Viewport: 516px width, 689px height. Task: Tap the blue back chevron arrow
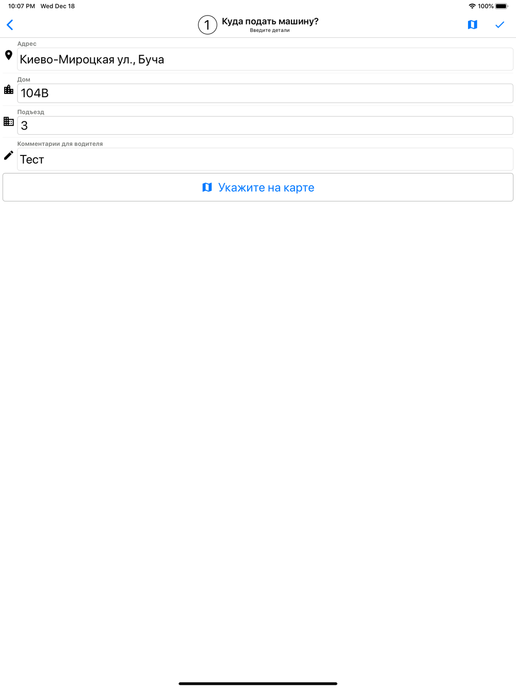pyautogui.click(x=10, y=25)
